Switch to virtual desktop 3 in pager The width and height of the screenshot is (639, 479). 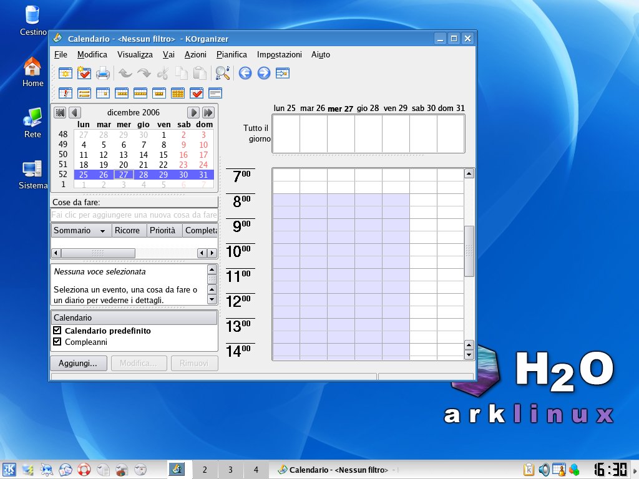point(230,470)
